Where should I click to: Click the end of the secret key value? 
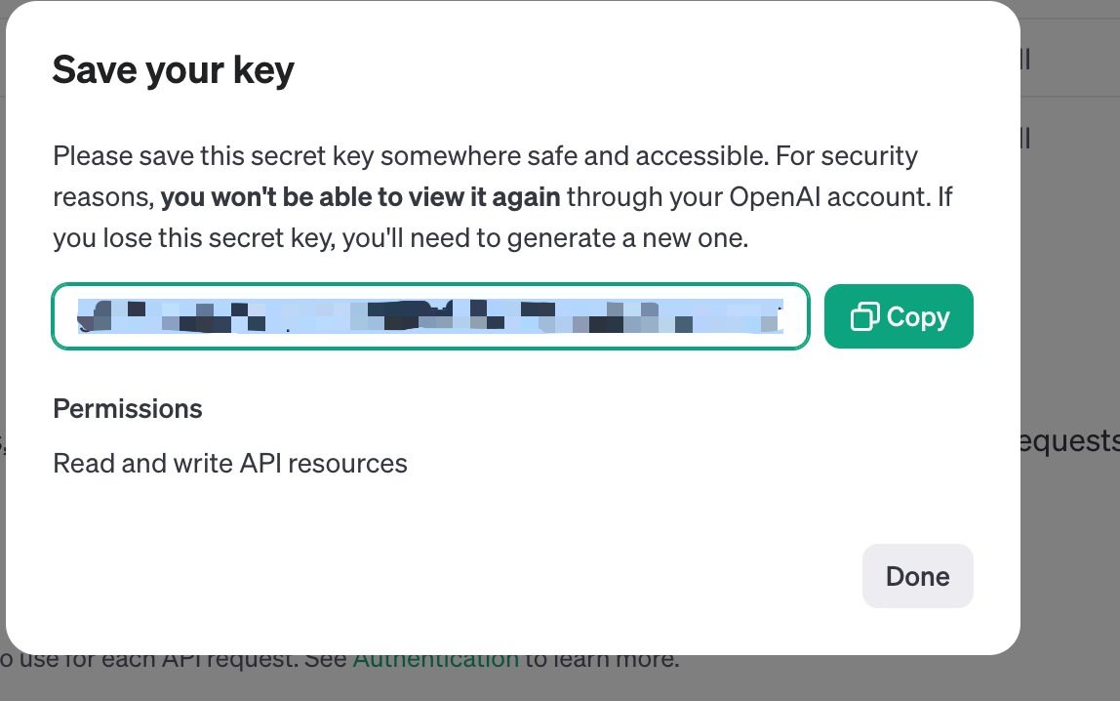click(776, 316)
